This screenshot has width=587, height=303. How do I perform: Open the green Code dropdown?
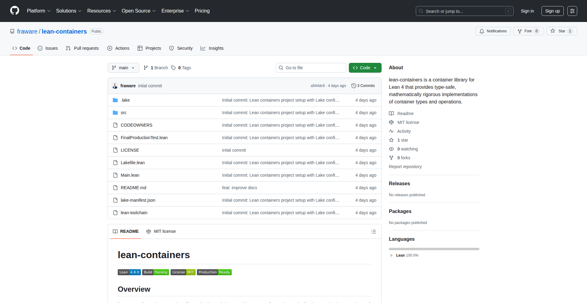[x=365, y=68]
